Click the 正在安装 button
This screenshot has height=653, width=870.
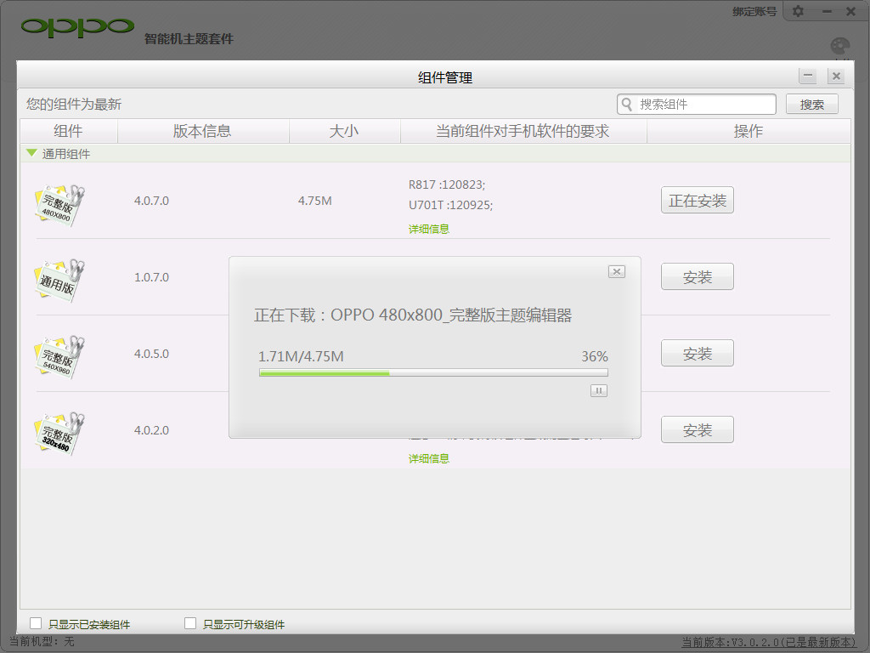(698, 200)
